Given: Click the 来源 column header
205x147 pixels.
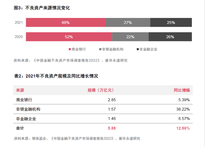Looking at the screenshot, I should tap(20, 90).
